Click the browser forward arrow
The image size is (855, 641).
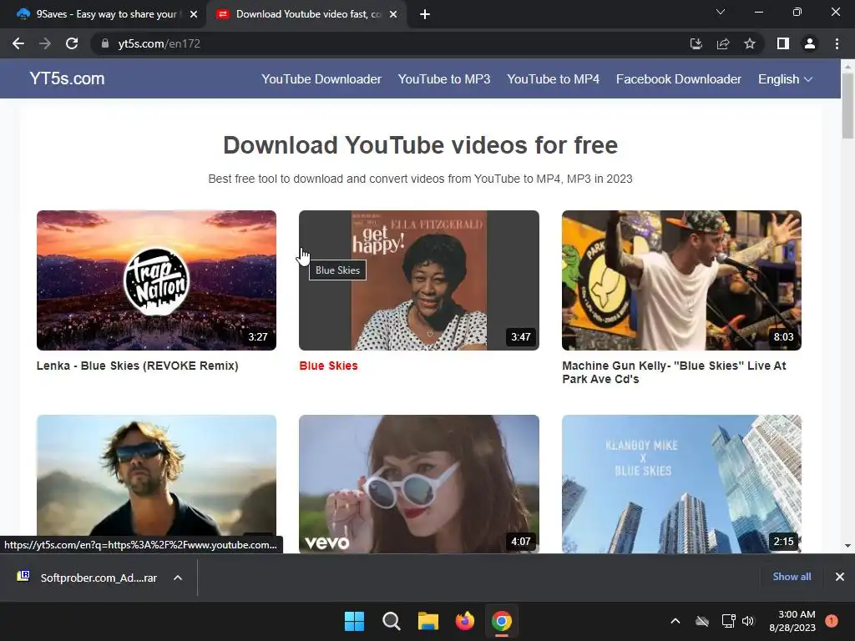pos(45,43)
